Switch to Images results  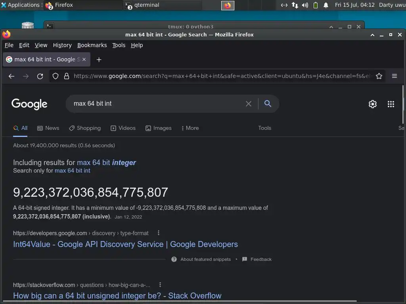(159, 128)
